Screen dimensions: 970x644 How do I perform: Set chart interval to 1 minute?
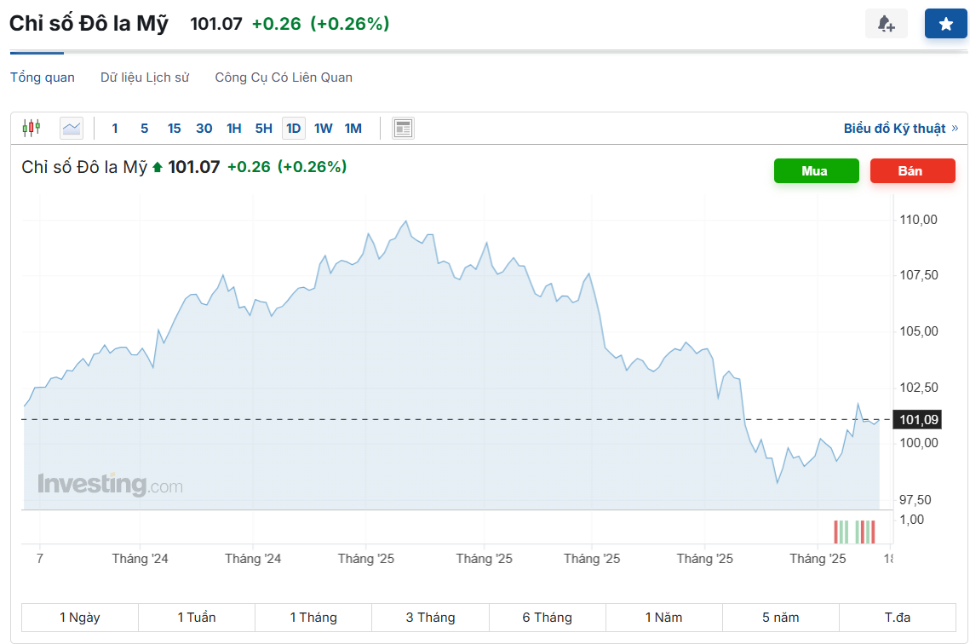pos(115,129)
